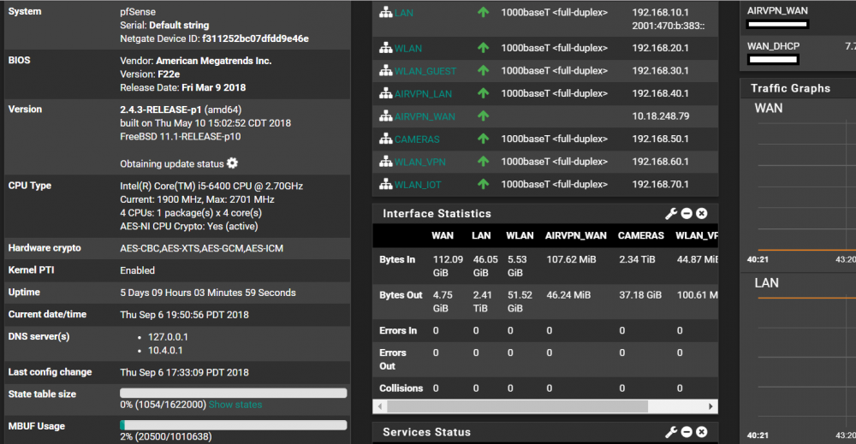
Task: Click the green up arrow for WLAN_IOT
Action: (483, 185)
